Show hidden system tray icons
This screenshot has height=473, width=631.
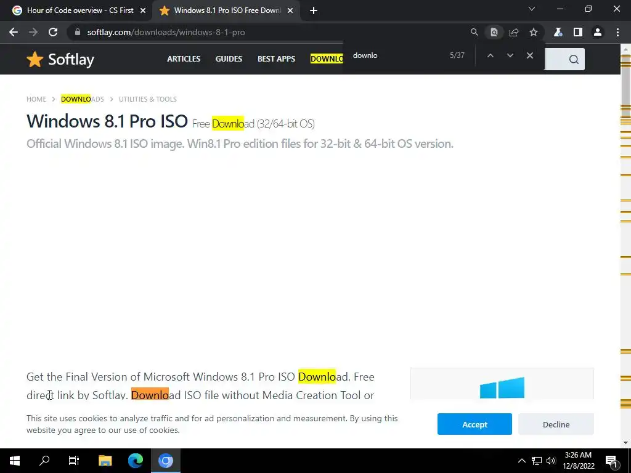(x=521, y=461)
